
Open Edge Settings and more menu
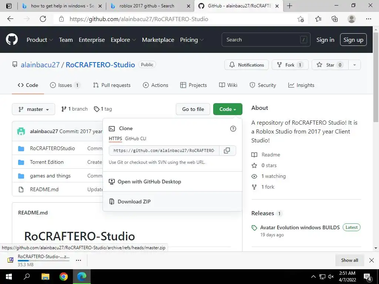(x=368, y=19)
